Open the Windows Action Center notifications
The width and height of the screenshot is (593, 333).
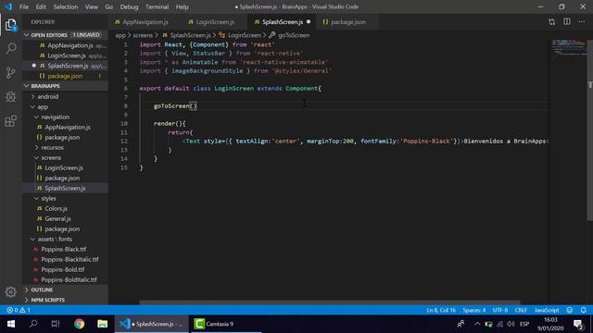(578, 324)
